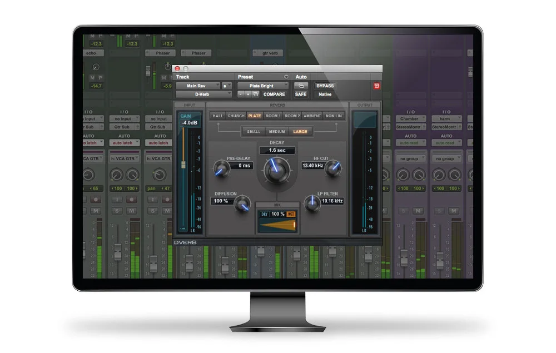Select the ROOM 2 reverb algorithm
Image resolution: width=556 pixels, height=353 pixels.
pyautogui.click(x=292, y=116)
